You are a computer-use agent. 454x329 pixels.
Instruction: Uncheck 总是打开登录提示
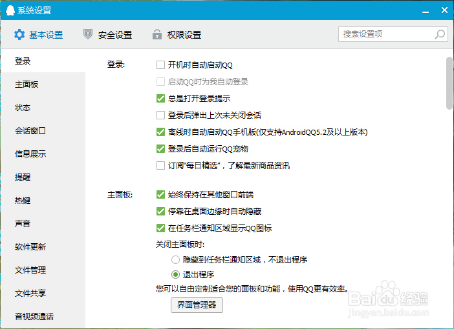160,98
